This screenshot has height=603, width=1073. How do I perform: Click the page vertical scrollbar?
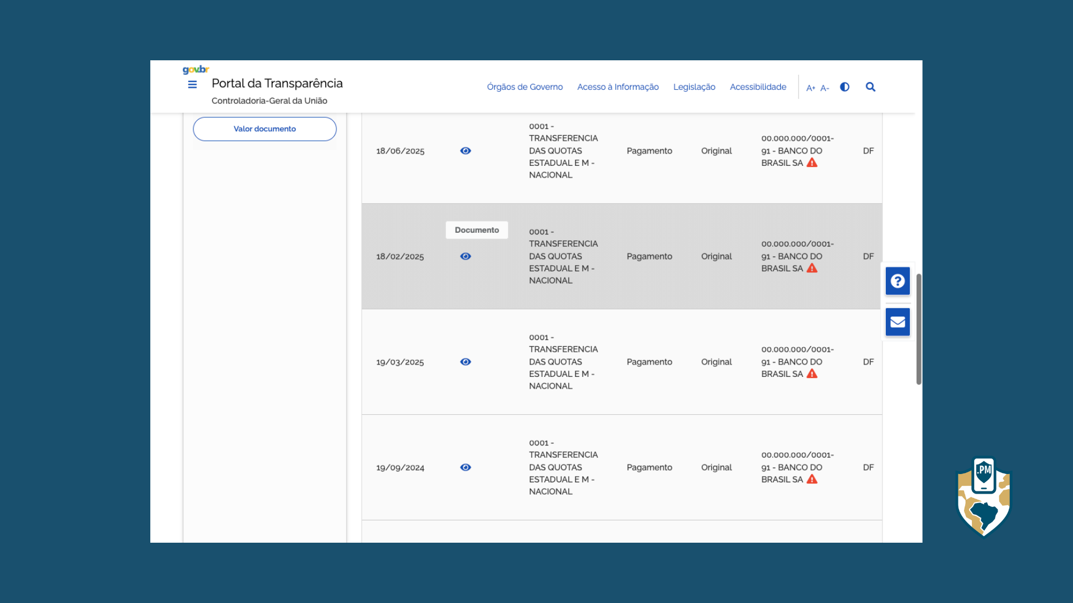918,329
